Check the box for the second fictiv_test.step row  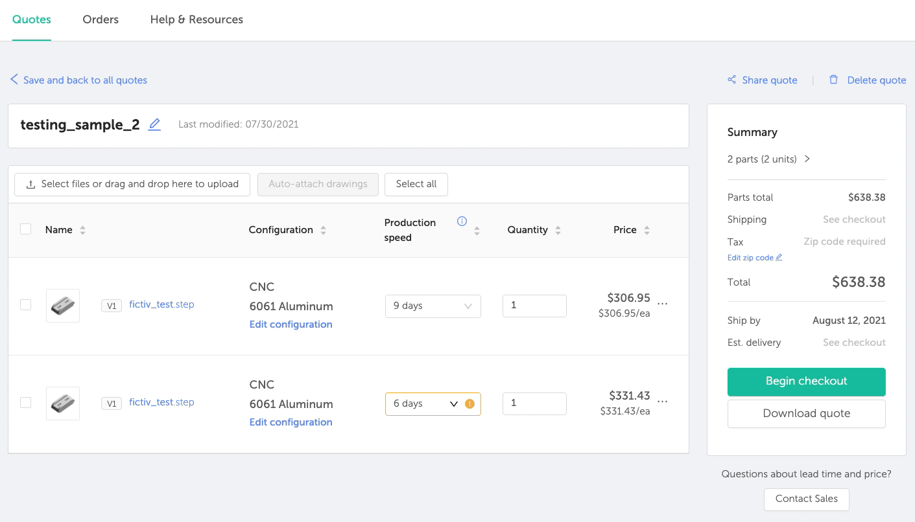26,403
